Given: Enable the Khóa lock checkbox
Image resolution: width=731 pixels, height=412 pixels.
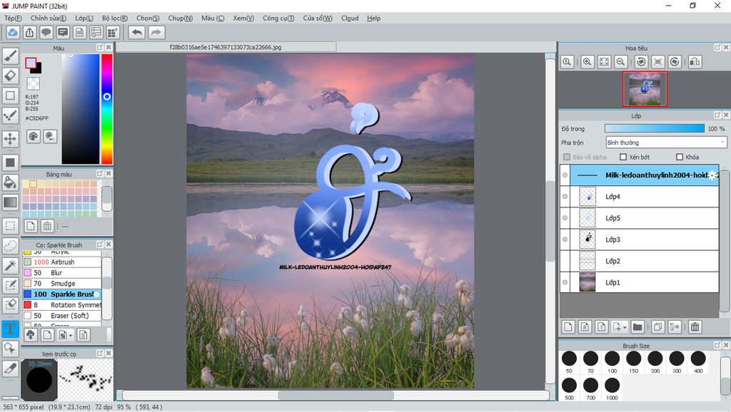Looking at the screenshot, I should click(680, 157).
